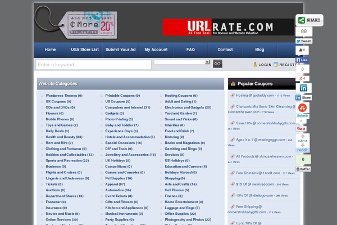Screen dimensions: 337x225
Task: Open the Contact menu item
Action: (225, 49)
